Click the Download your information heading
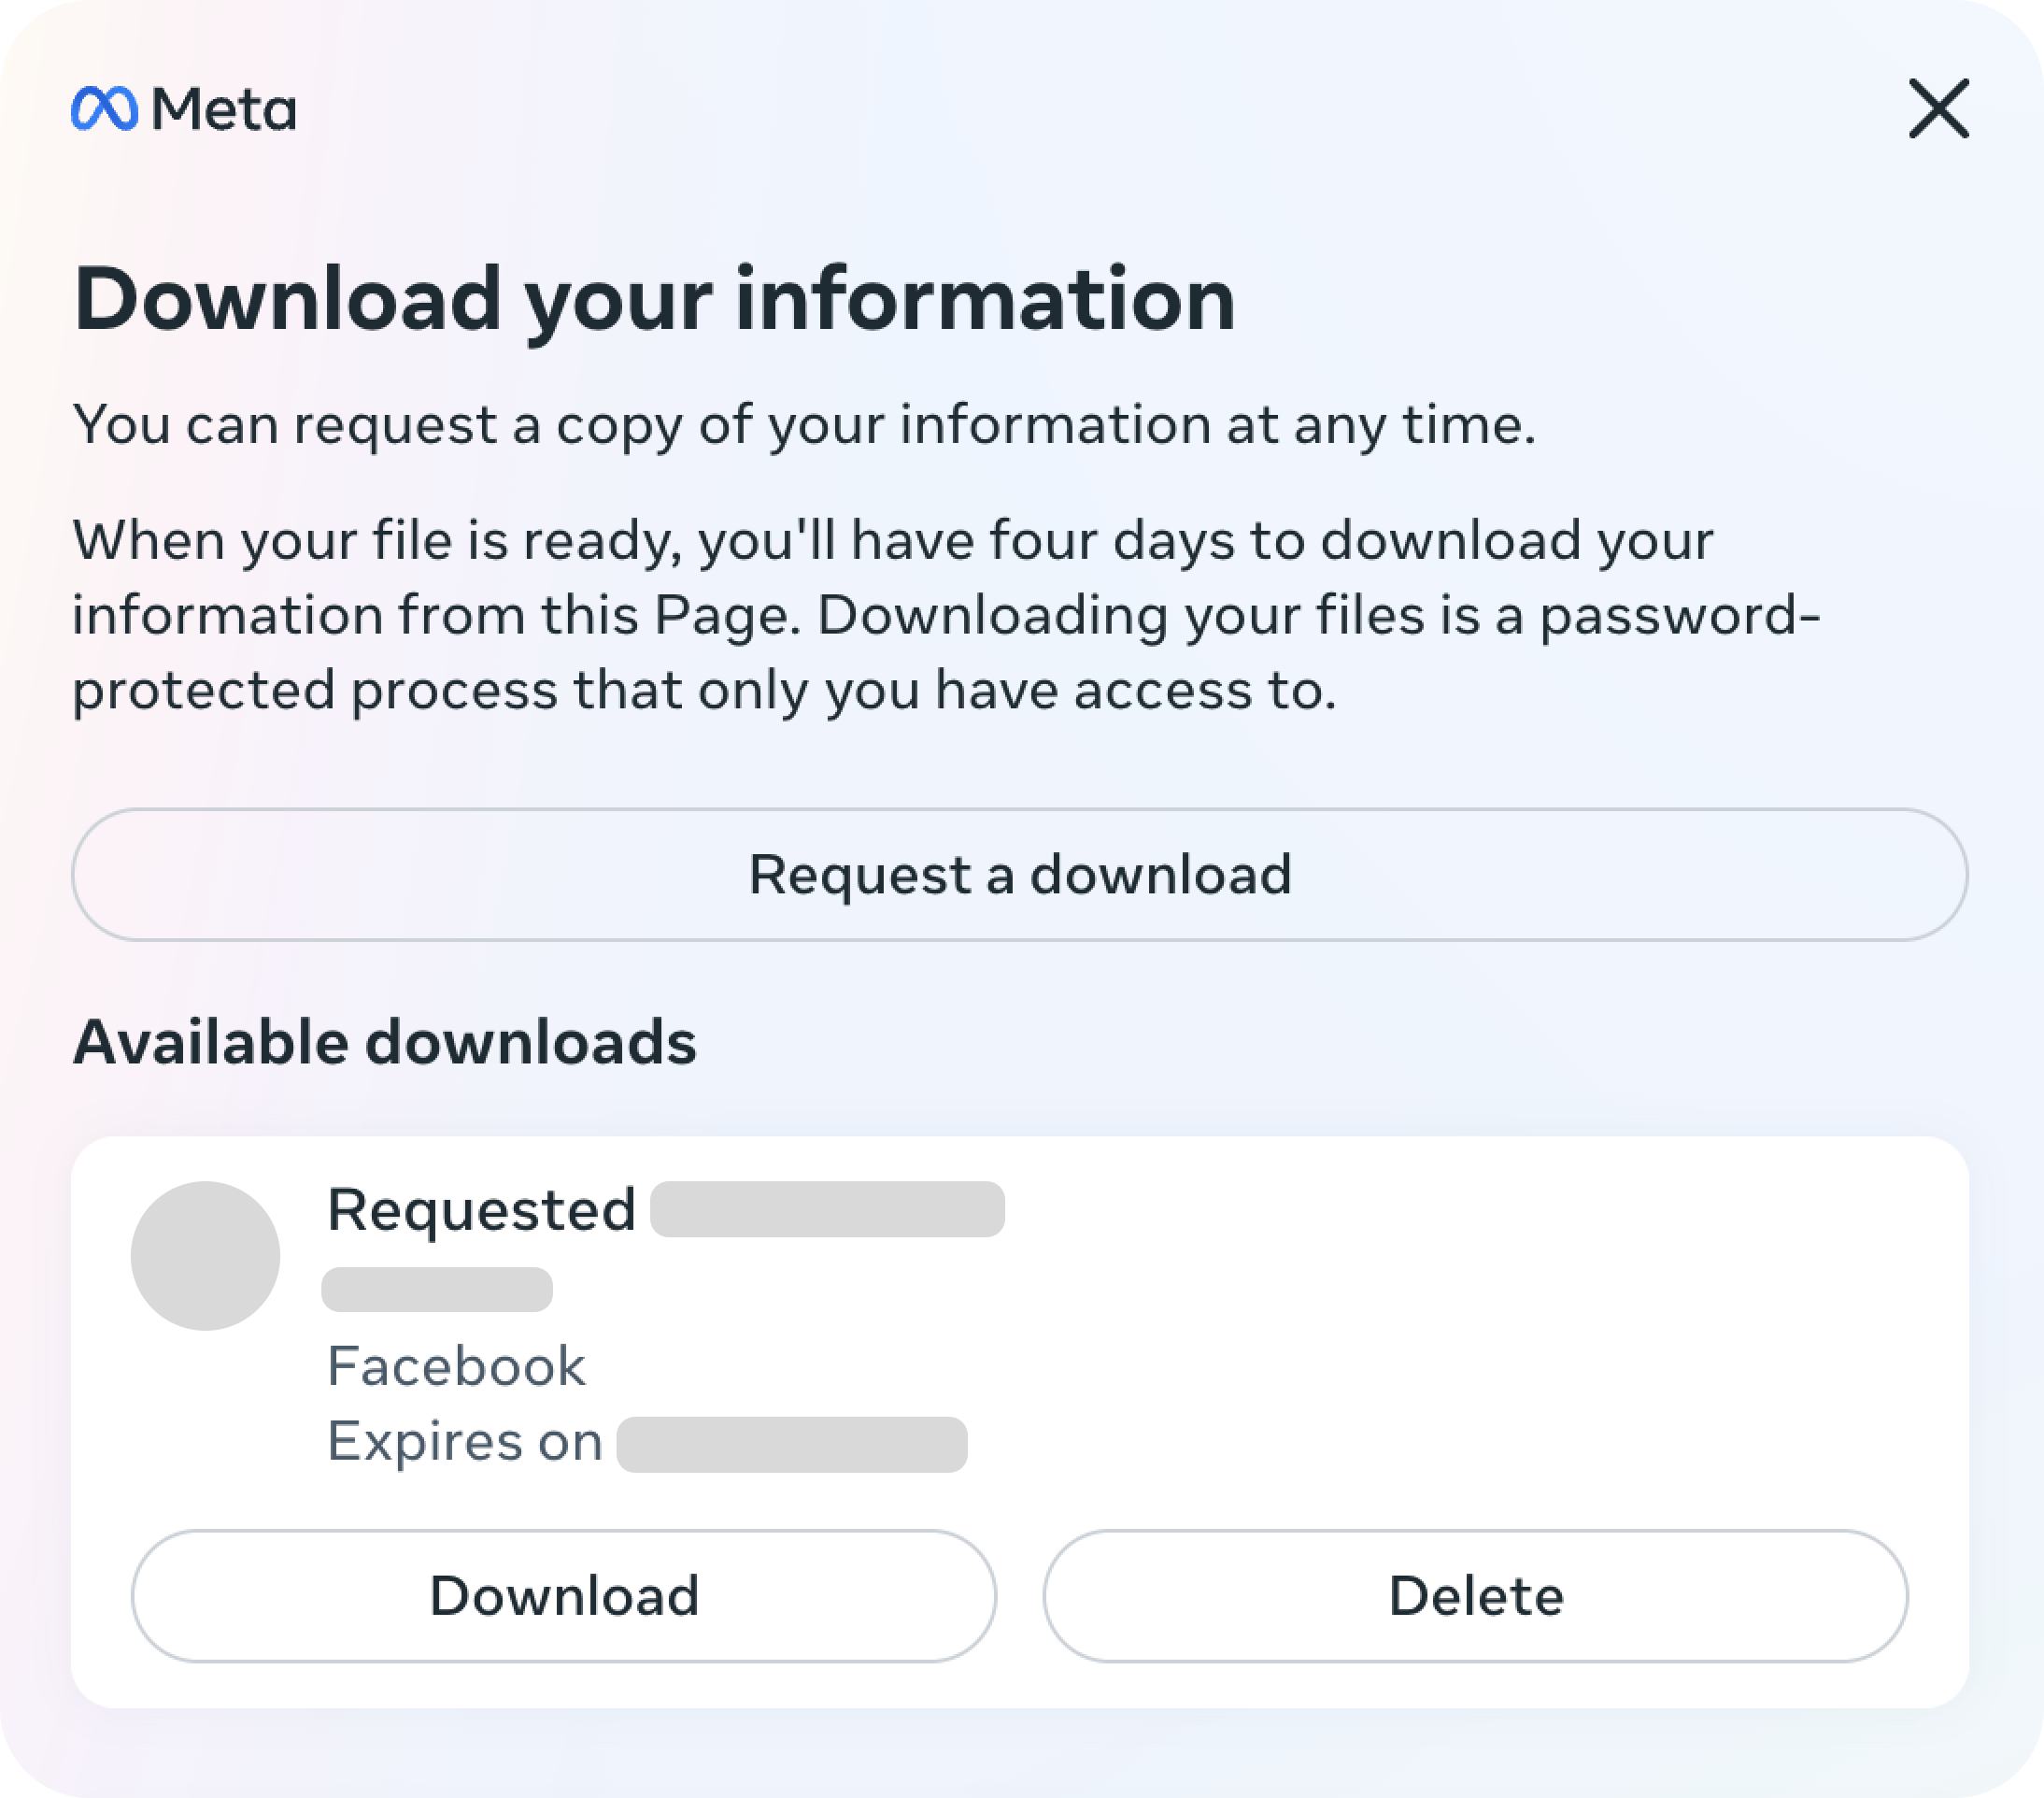 tap(654, 299)
